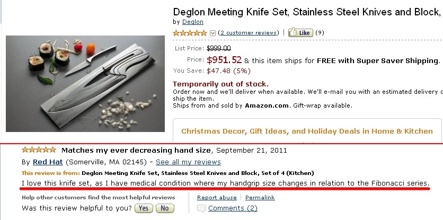Screen dimensions: 443x220
Task: Open See all my reviews link
Action: (188, 162)
